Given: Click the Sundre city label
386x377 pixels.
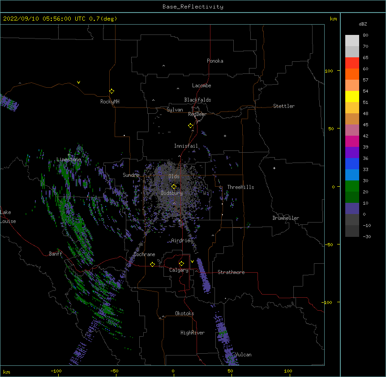Looking at the screenshot, I should 131,175.
